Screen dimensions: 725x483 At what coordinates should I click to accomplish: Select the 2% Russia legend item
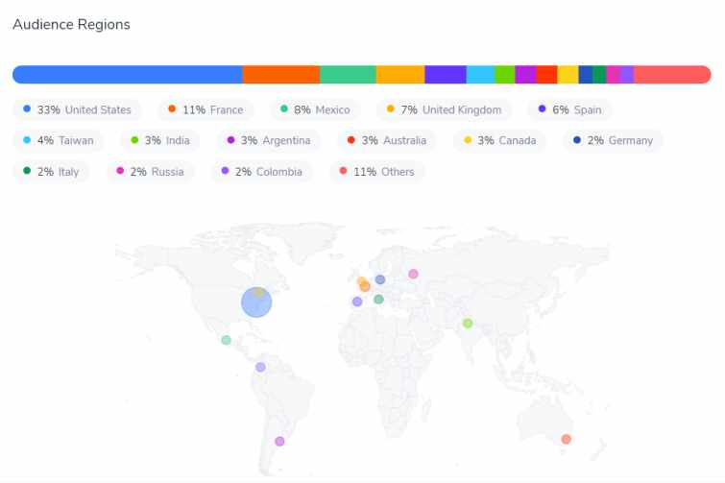coord(150,172)
